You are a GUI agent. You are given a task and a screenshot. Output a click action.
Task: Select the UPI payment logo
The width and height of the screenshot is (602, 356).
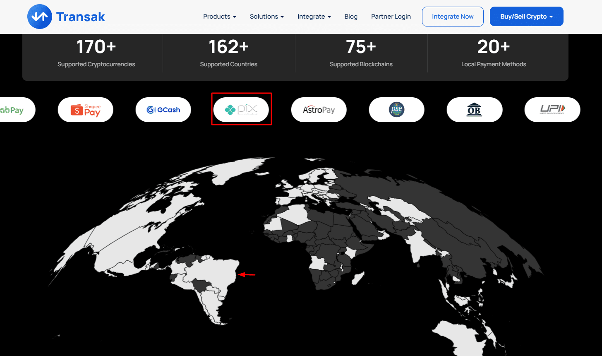pyautogui.click(x=552, y=110)
